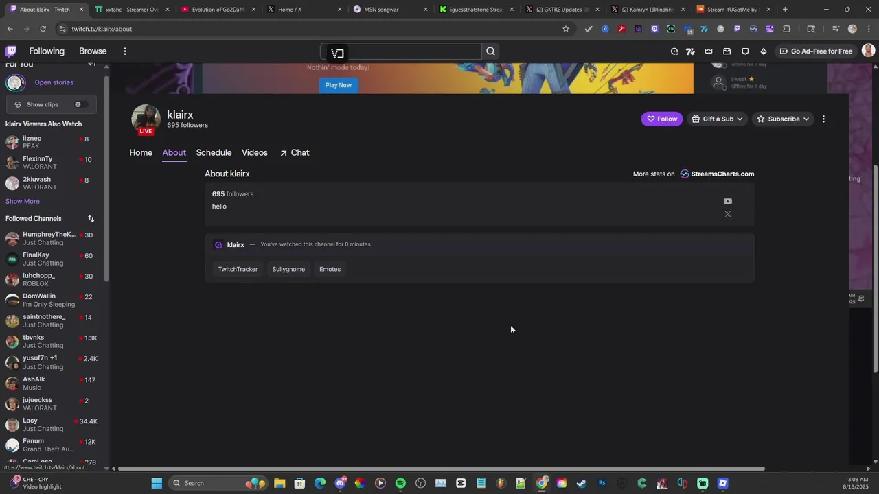Open the Schedule channel tab
Viewport: 879px width, 494px height.
click(214, 152)
